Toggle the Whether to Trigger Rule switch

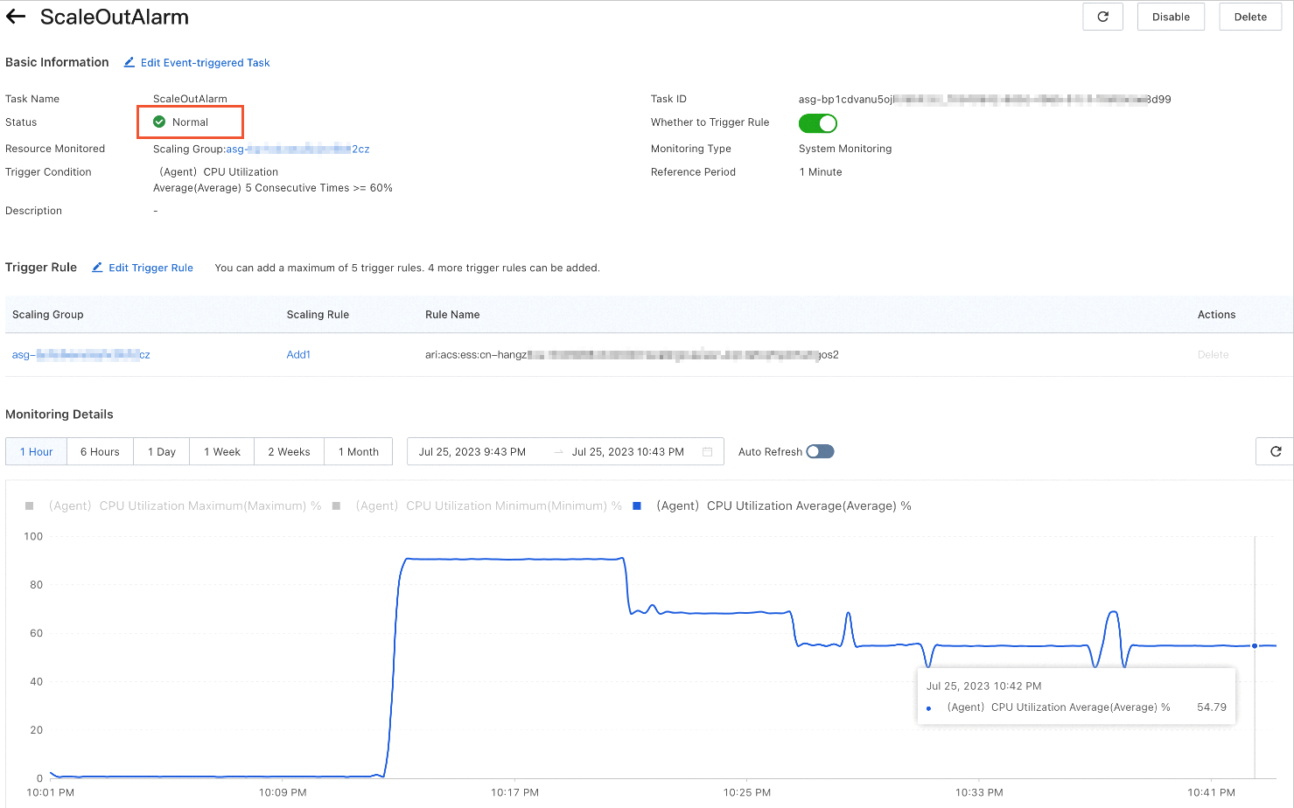[817, 123]
